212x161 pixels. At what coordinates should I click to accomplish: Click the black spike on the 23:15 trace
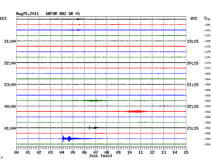pos(89,128)
